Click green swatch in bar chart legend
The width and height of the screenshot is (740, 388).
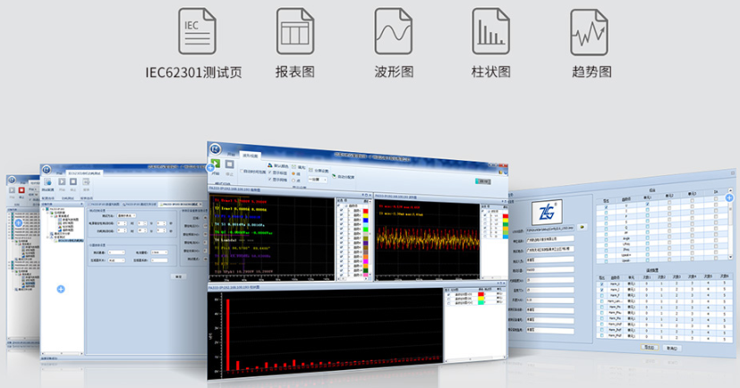click(x=481, y=303)
